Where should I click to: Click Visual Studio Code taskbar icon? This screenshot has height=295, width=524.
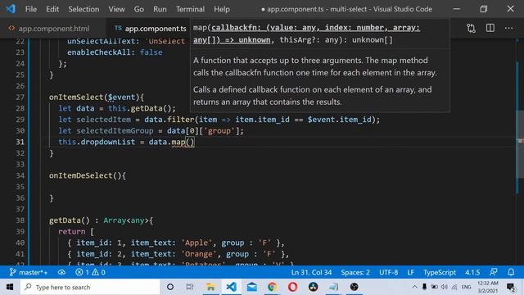[231, 287]
